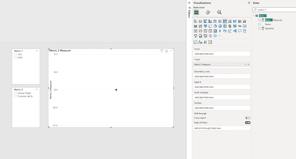This screenshot has height=159, width=296.
Task: Open the Format visual paintbrush tab
Action: [x=208, y=12]
